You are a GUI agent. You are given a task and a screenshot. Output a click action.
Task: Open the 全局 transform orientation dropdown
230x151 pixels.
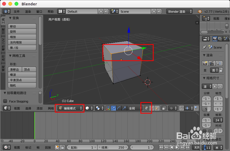134,108
